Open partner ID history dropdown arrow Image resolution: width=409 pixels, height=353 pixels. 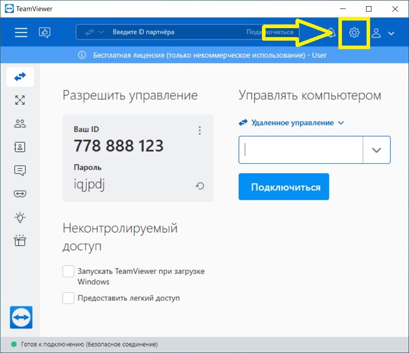(x=376, y=150)
